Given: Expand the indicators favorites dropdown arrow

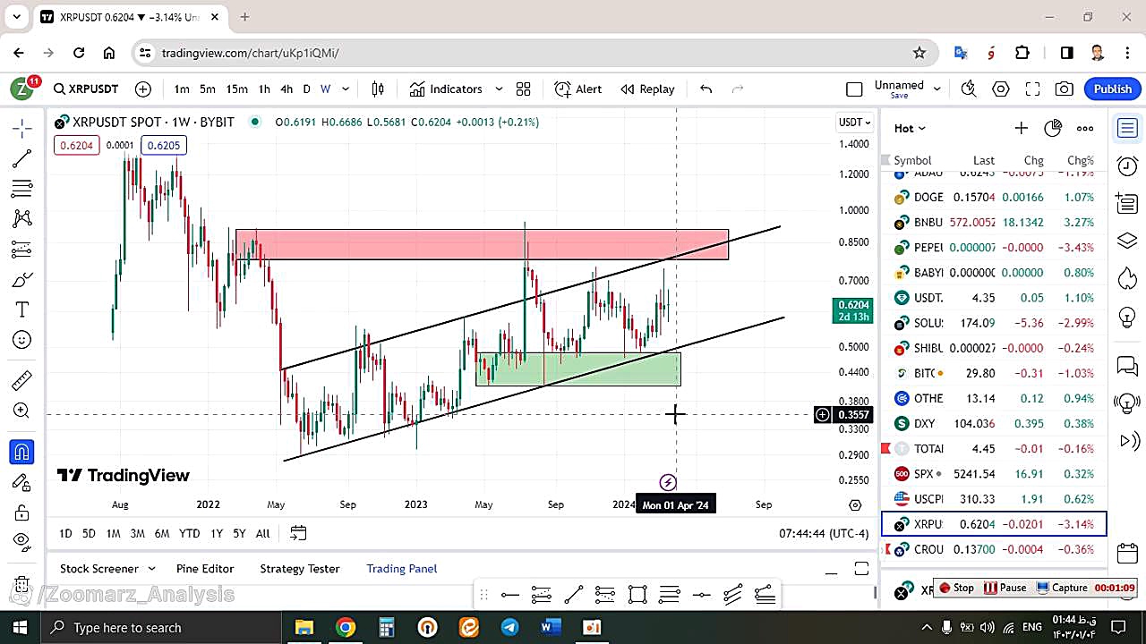Looking at the screenshot, I should click(x=499, y=89).
